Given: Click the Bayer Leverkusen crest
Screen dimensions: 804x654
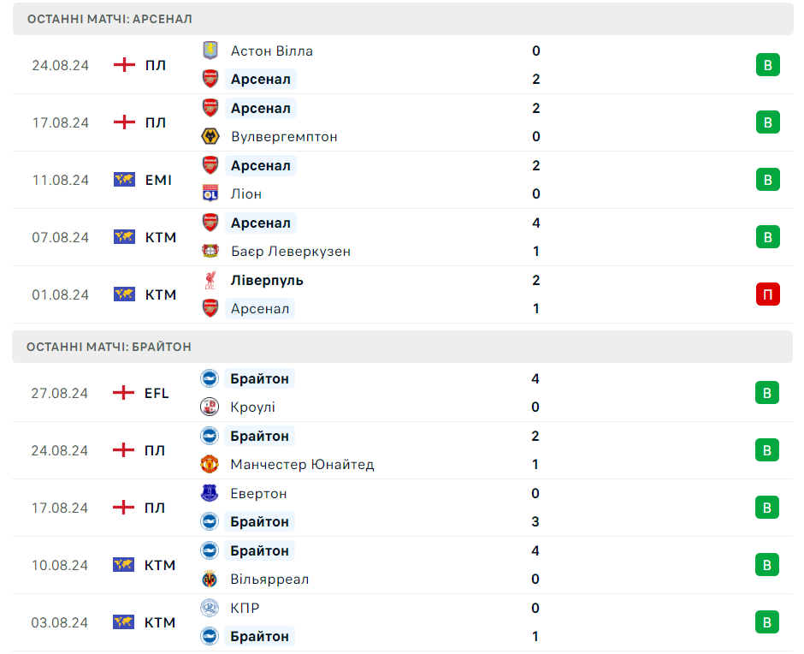Looking at the screenshot, I should point(210,251).
